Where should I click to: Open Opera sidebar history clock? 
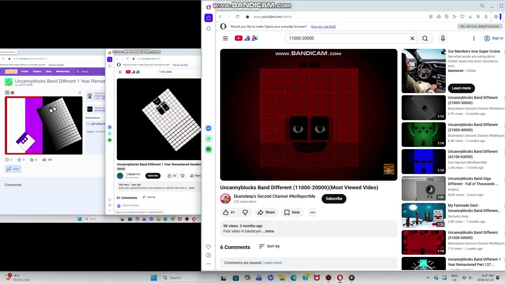[x=208, y=255]
